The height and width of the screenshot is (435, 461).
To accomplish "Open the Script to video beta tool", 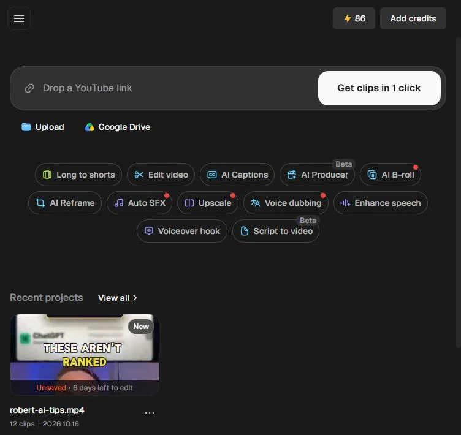I will tap(276, 231).
